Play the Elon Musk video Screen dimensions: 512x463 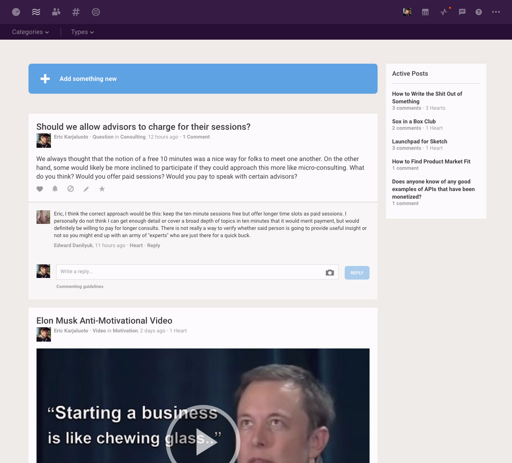[x=203, y=442]
